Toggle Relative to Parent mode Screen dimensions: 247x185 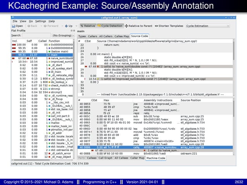click(x=139, y=26)
